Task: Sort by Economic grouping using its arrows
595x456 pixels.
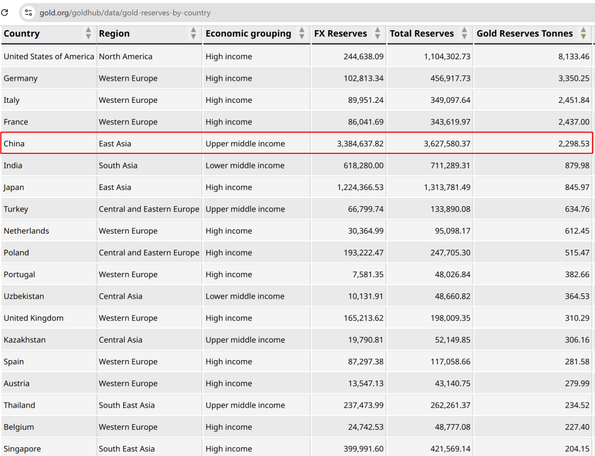Action: click(302, 34)
